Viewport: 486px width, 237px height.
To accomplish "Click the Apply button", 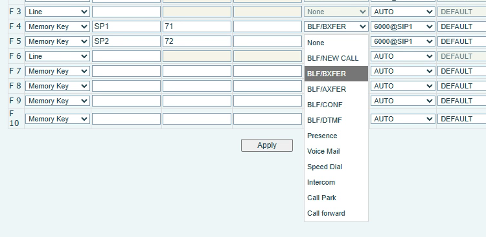I will pyautogui.click(x=267, y=145).
